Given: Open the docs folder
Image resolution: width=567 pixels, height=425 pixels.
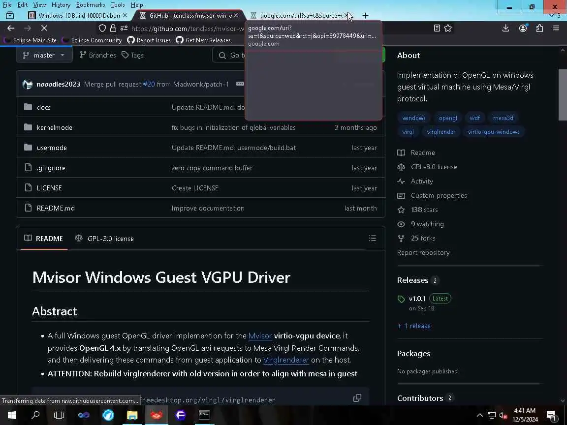Looking at the screenshot, I should tap(43, 107).
